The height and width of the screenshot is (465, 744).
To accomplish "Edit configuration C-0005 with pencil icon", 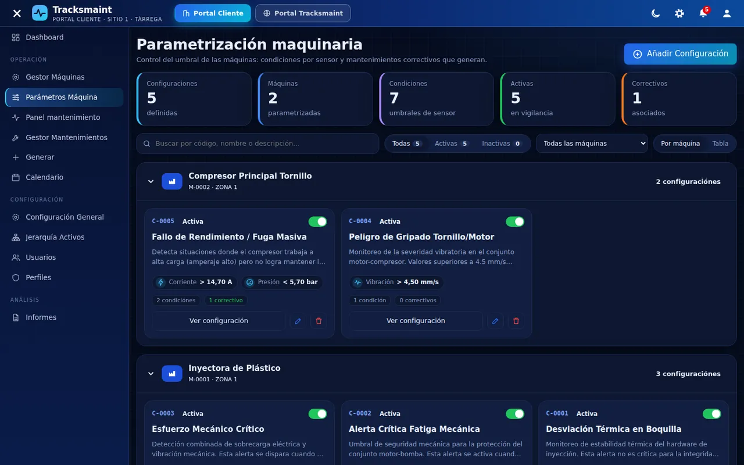I will pos(298,321).
